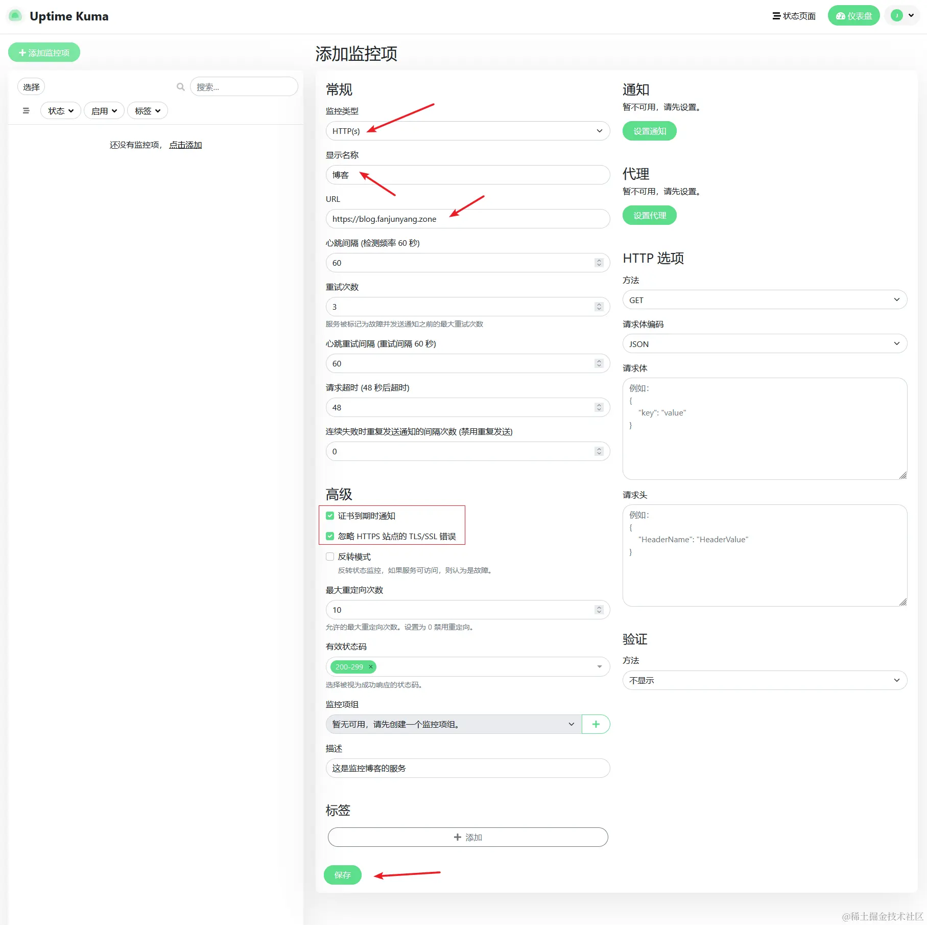The image size is (927, 925).
Task: Click the 设置代理 button
Action: (x=649, y=216)
